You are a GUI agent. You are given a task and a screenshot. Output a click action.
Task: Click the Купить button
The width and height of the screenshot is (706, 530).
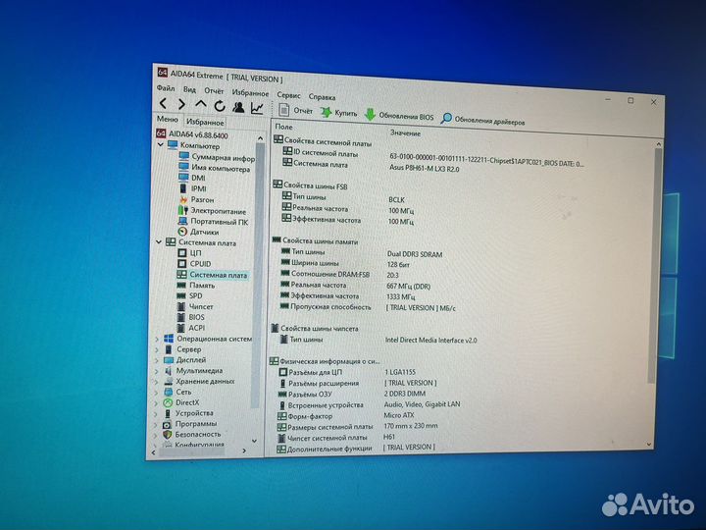tap(338, 113)
